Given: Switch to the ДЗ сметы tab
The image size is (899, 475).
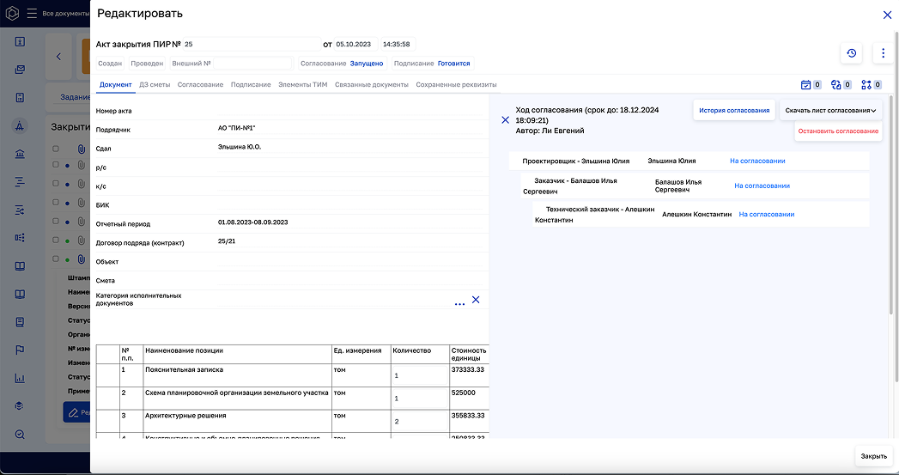Looking at the screenshot, I should point(155,85).
